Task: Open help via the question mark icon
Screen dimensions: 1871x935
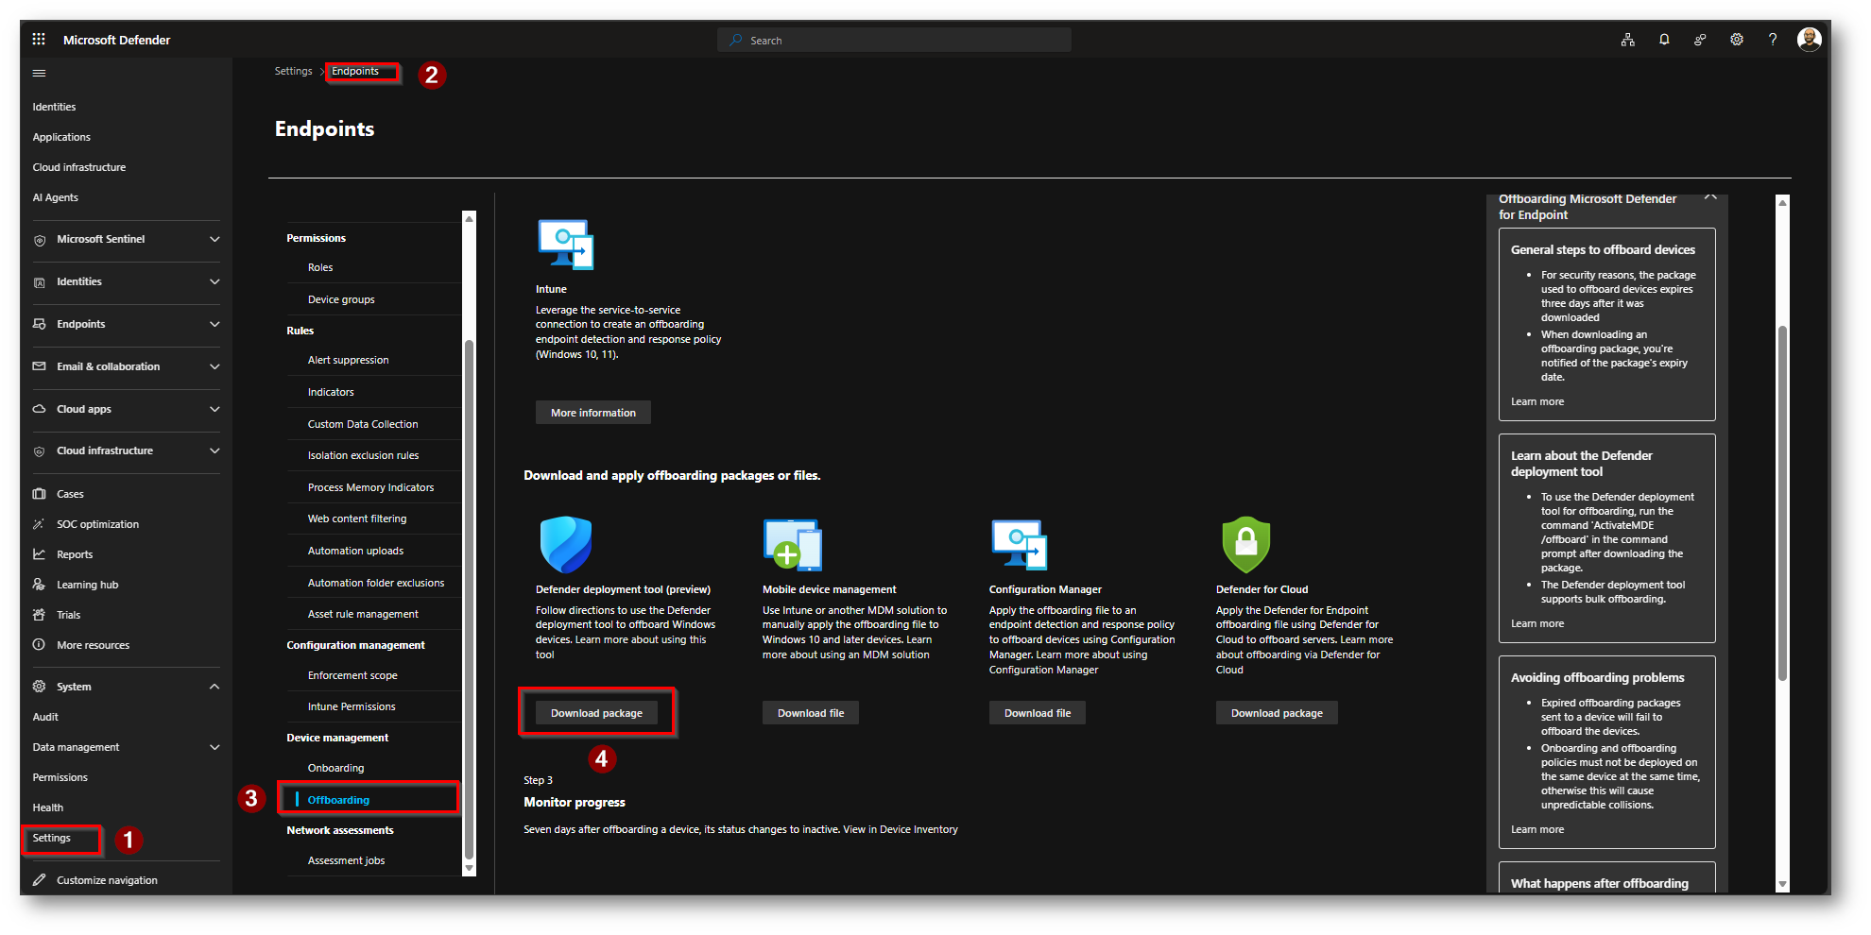Action: coord(1773,40)
